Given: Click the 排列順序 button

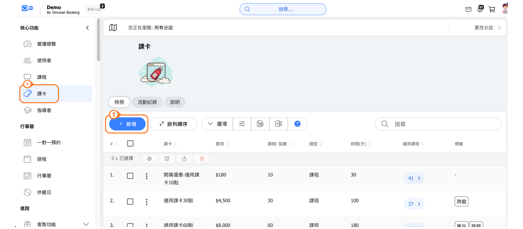Looking at the screenshot, I should pyautogui.click(x=173, y=124).
